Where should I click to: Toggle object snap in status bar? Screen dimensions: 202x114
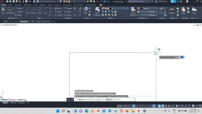154,106
